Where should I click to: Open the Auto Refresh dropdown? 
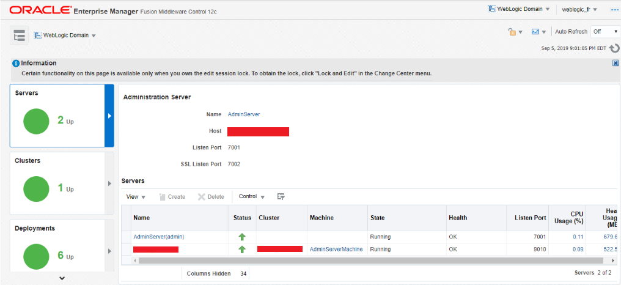pyautogui.click(x=604, y=32)
